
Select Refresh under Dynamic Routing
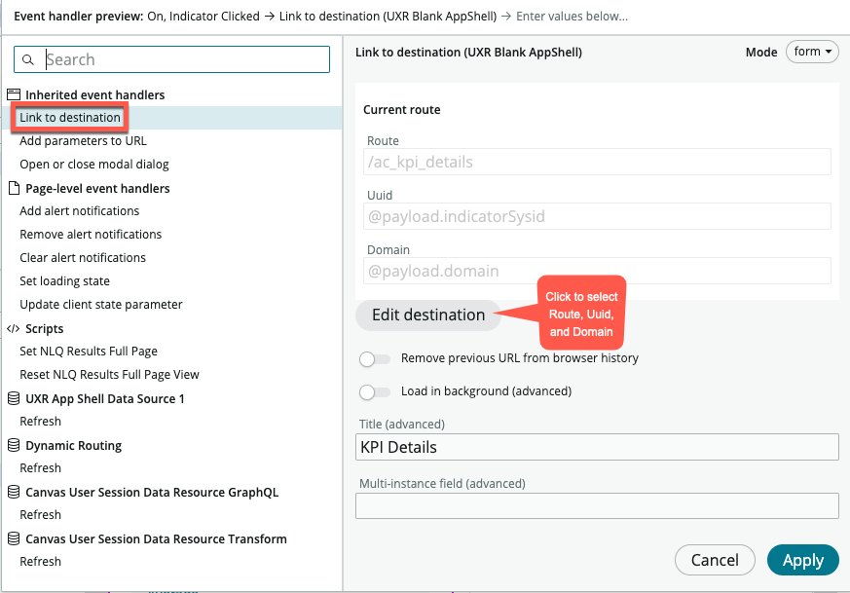point(40,467)
